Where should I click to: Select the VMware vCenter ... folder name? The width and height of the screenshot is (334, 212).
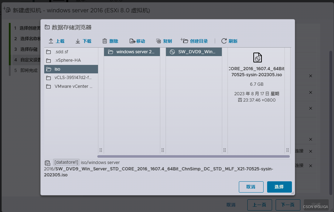point(74,86)
